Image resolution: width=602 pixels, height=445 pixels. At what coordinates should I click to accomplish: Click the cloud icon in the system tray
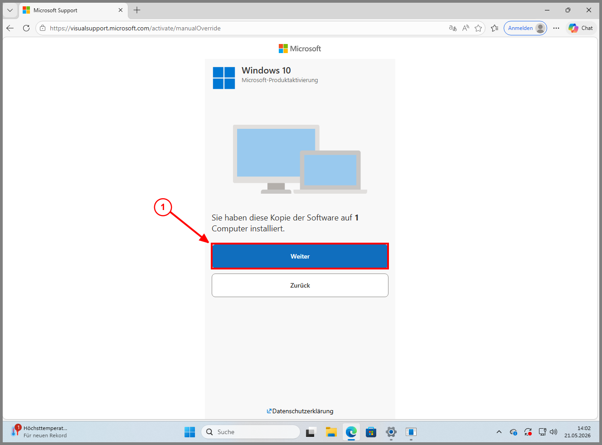click(x=514, y=432)
